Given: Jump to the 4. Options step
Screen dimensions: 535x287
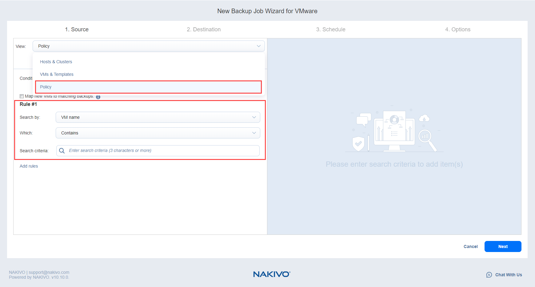Looking at the screenshot, I should point(457,29).
